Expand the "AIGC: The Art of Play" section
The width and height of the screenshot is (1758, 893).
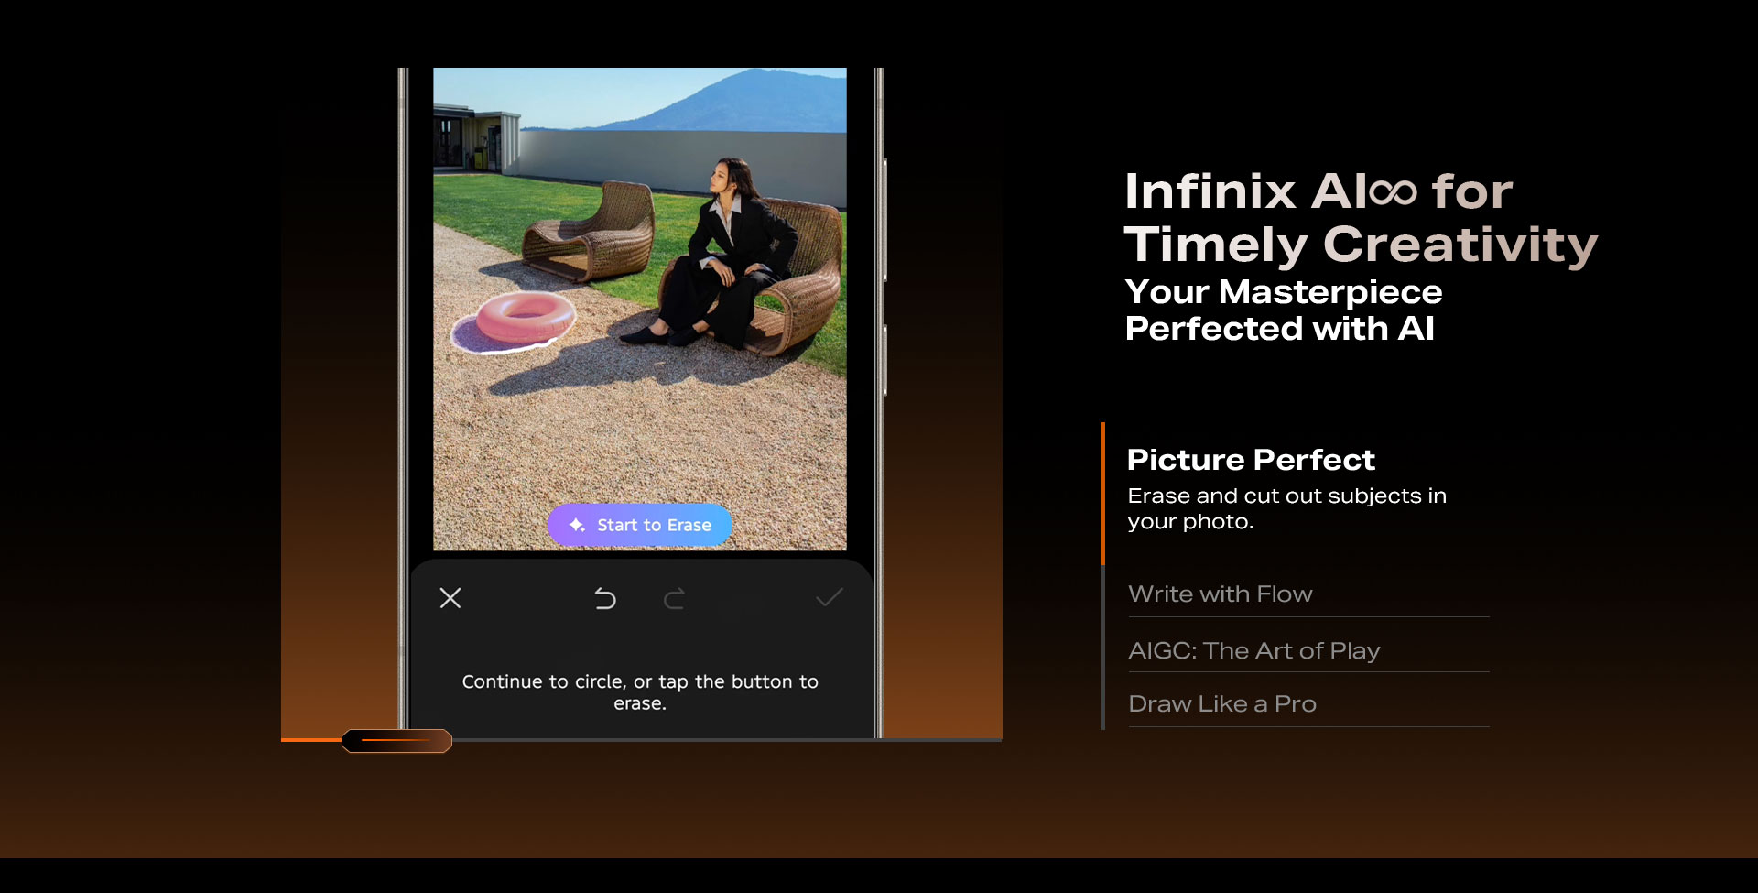[x=1255, y=650]
